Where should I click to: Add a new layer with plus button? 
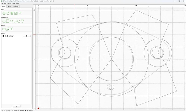pos(16,106)
